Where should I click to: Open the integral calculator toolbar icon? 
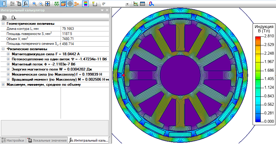[x=26, y=4]
